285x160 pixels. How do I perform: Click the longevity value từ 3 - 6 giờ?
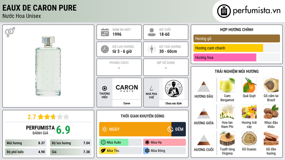(x=122, y=51)
